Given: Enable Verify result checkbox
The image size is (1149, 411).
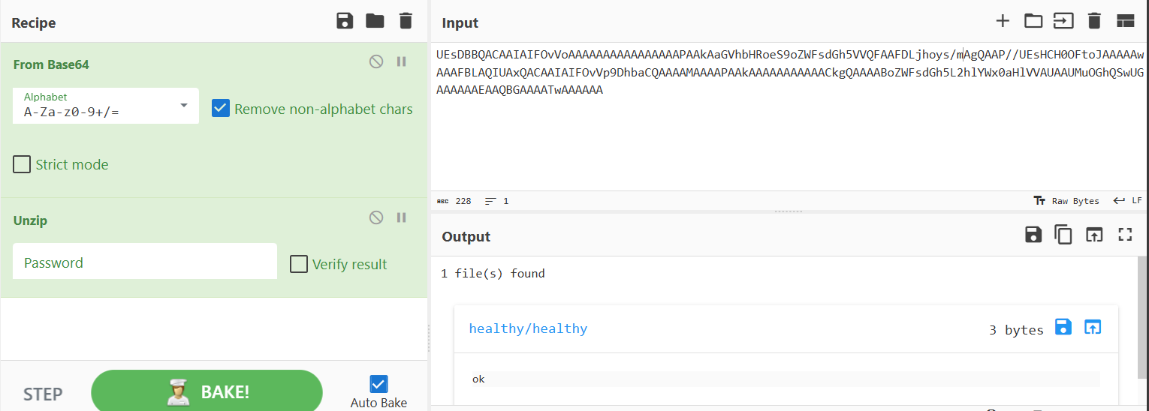Looking at the screenshot, I should click(x=299, y=264).
